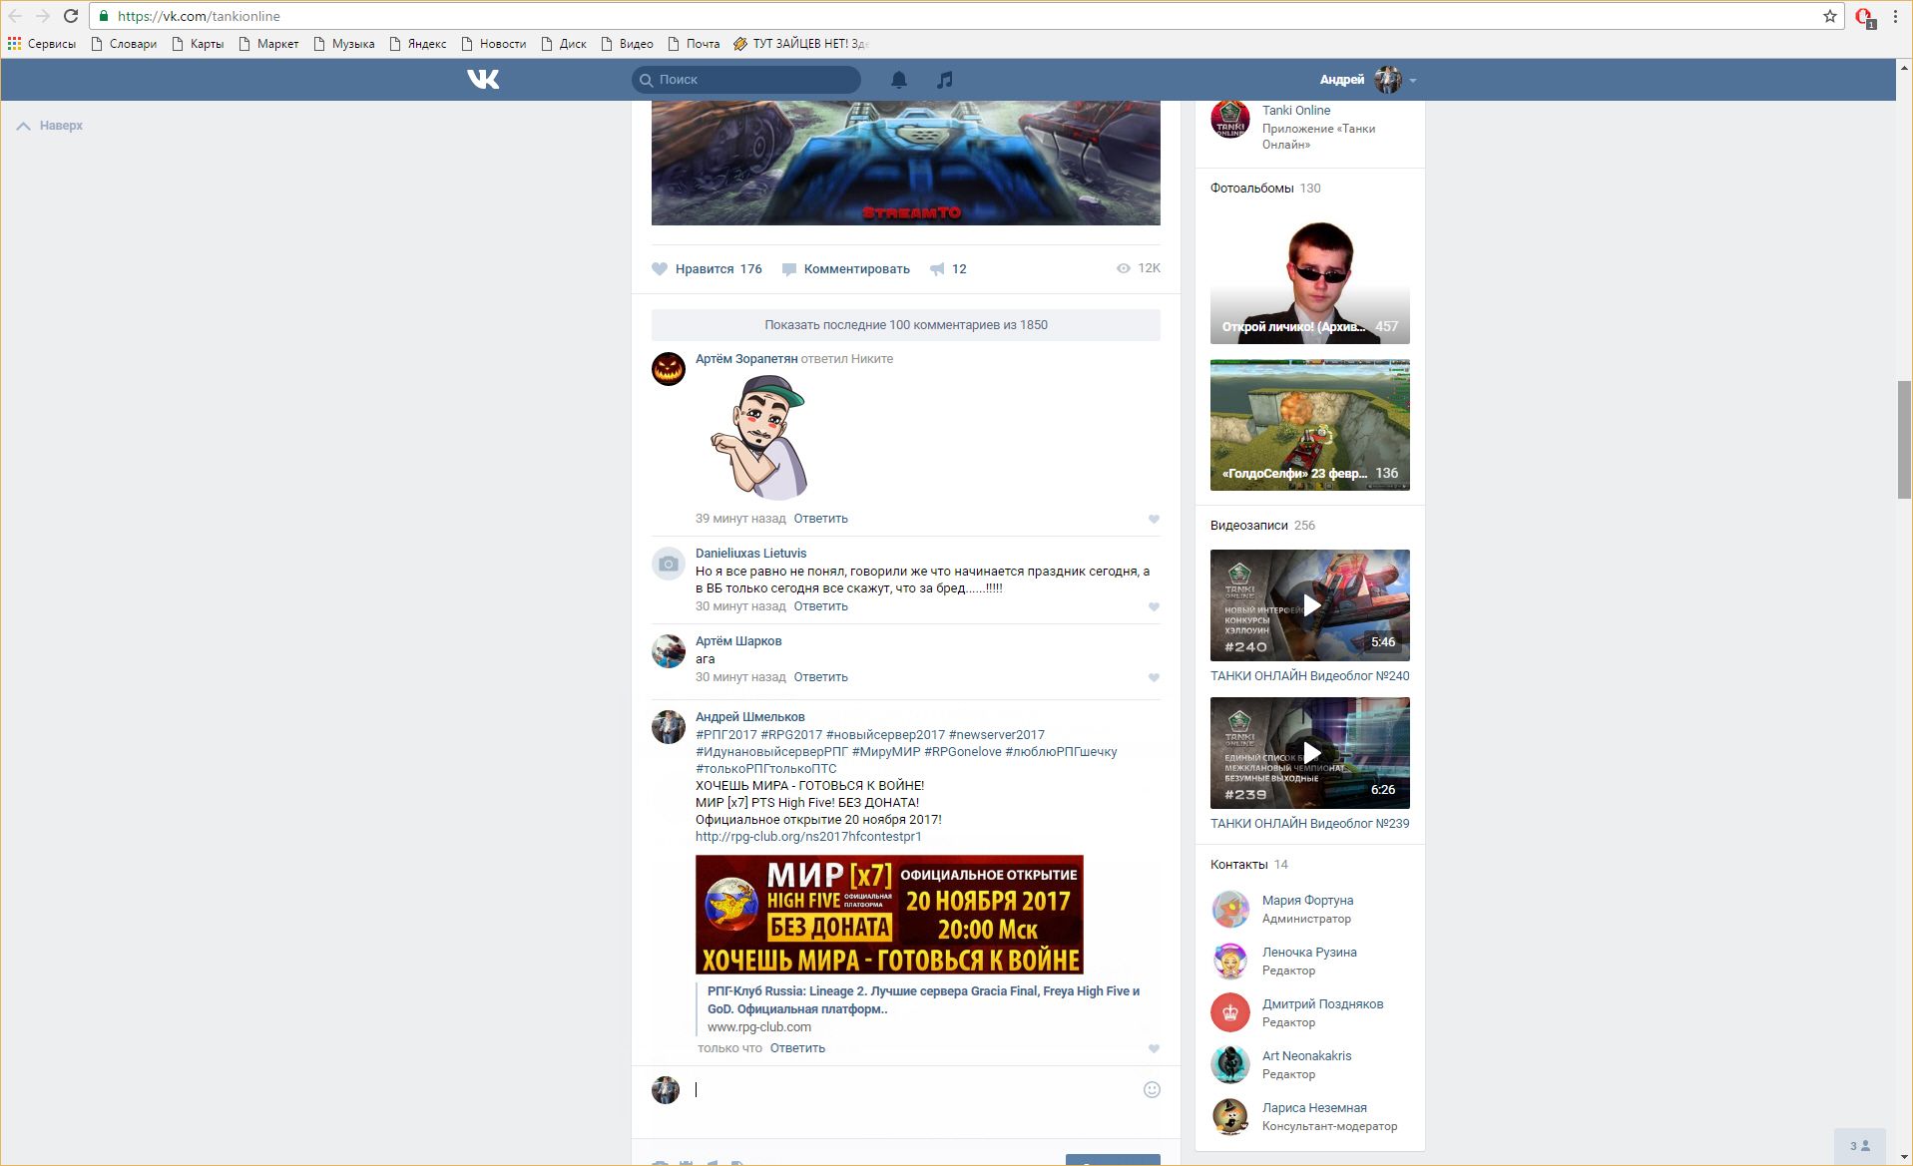Open the notifications bell

coord(898,80)
